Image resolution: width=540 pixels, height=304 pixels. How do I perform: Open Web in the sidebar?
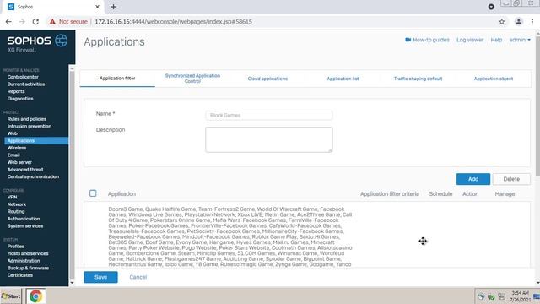click(13, 133)
